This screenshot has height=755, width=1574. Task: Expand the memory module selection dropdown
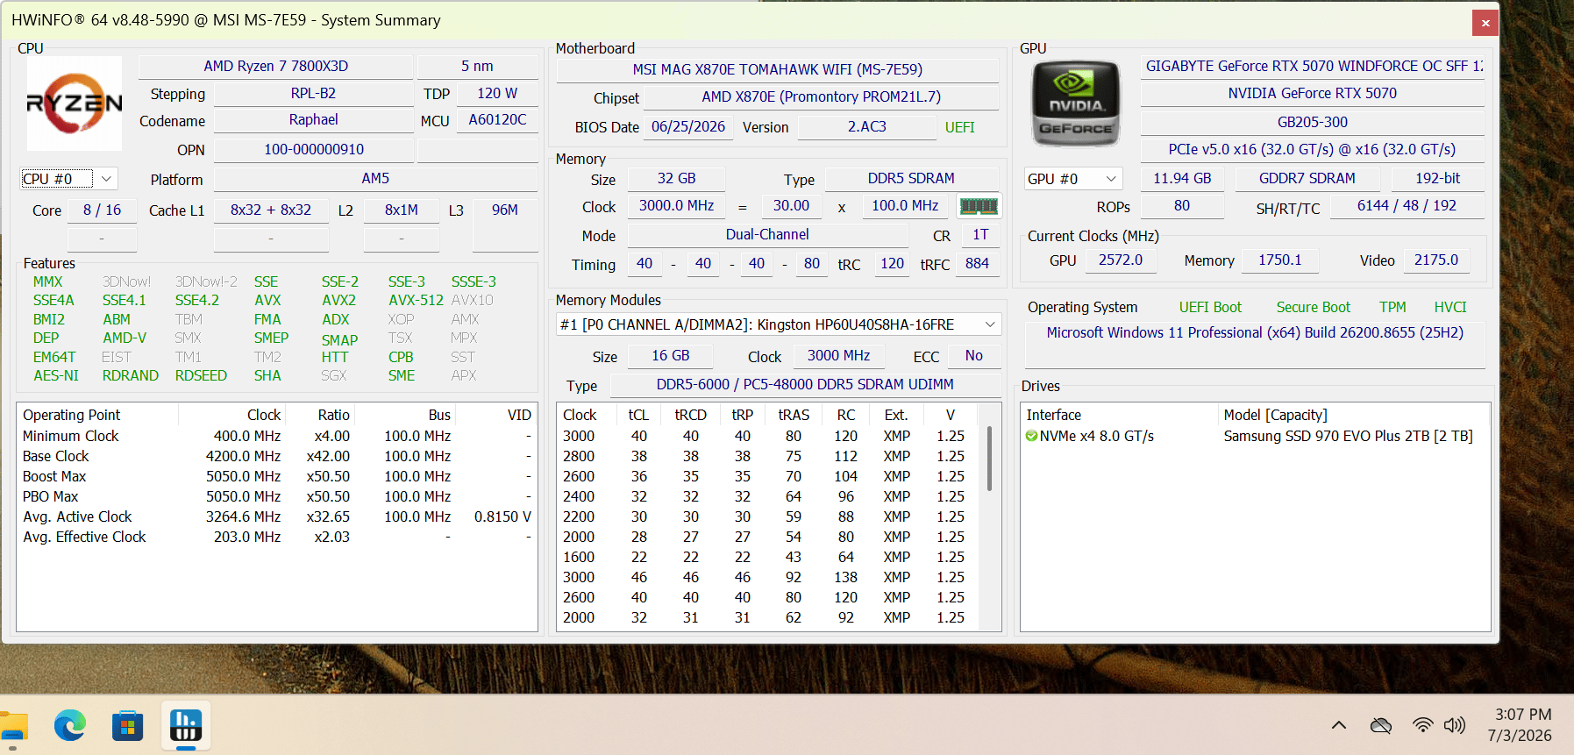tap(779, 324)
